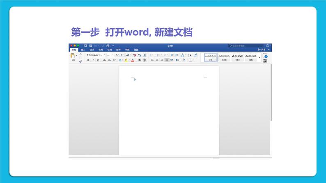The image size is (326, 183).
Task: Toggle Strikethrough abc formatting
Action: coord(105,60)
